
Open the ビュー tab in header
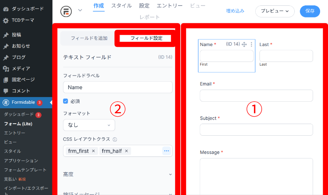click(x=198, y=6)
